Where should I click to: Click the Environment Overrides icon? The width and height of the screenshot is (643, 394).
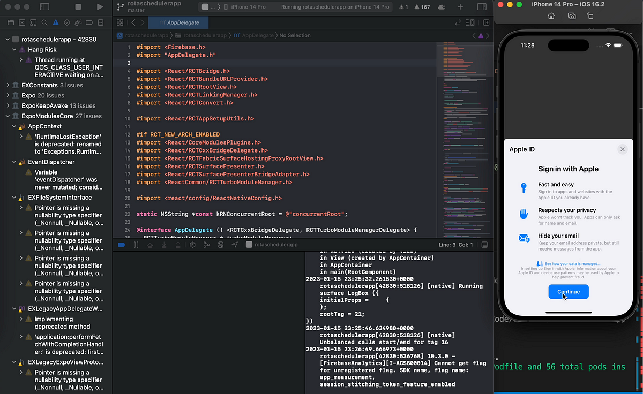(220, 245)
